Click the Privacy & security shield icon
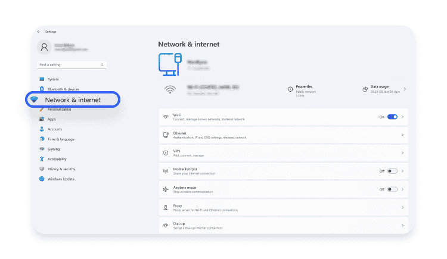This screenshot has width=447, height=259. [42, 169]
